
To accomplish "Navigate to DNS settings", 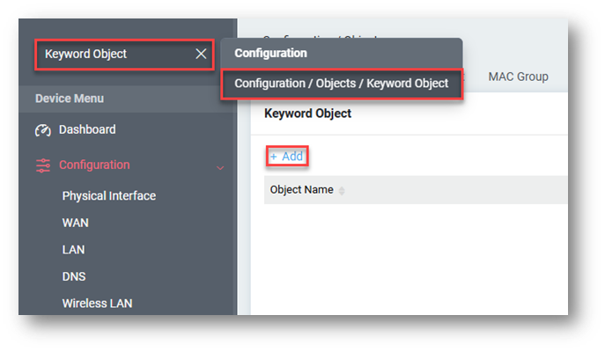I will [73, 276].
